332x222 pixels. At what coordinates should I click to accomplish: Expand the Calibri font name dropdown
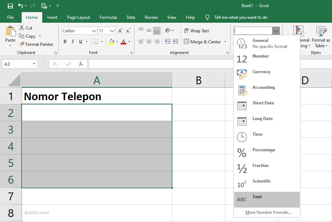pos(94,31)
